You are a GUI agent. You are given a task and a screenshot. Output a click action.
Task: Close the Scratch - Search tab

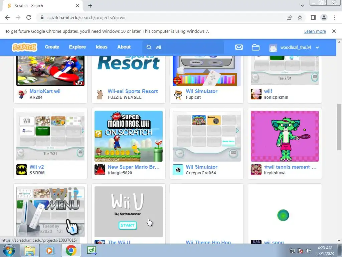[x=77, y=6]
